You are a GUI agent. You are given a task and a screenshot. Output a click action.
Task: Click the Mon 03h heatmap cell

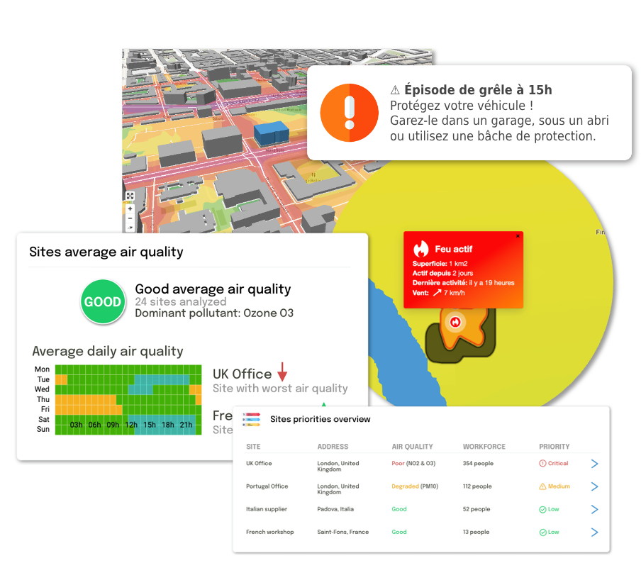78,369
